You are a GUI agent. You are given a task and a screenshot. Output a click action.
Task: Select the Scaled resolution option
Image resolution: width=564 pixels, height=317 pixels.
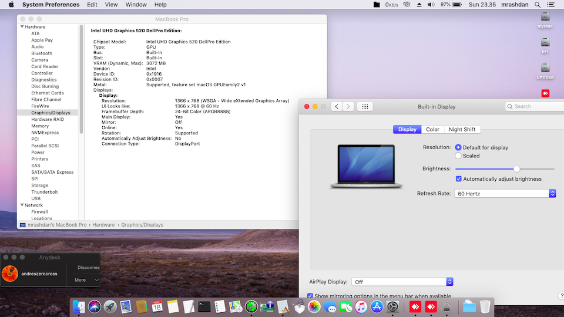coord(458,156)
